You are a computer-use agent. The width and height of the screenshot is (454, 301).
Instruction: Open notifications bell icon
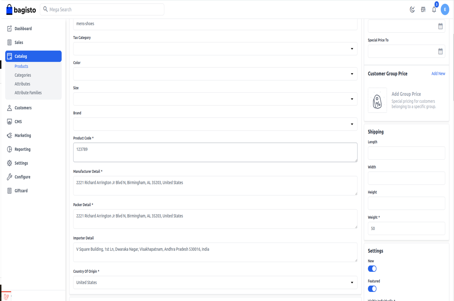[434, 10]
